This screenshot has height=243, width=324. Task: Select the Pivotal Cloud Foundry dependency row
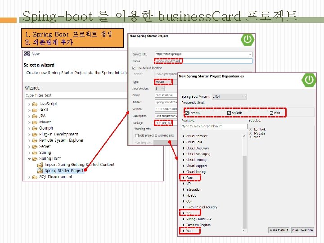point(202,207)
